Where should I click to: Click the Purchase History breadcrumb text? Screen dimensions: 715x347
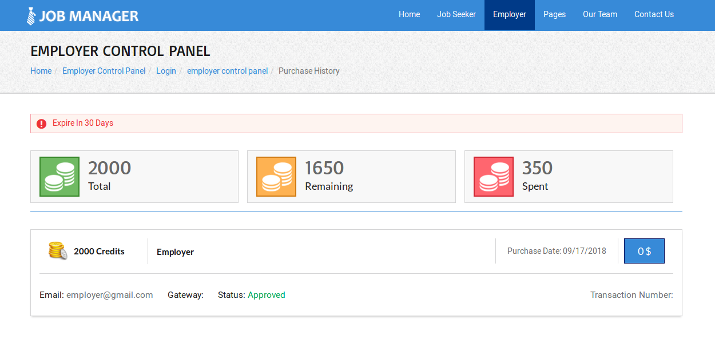tap(309, 71)
